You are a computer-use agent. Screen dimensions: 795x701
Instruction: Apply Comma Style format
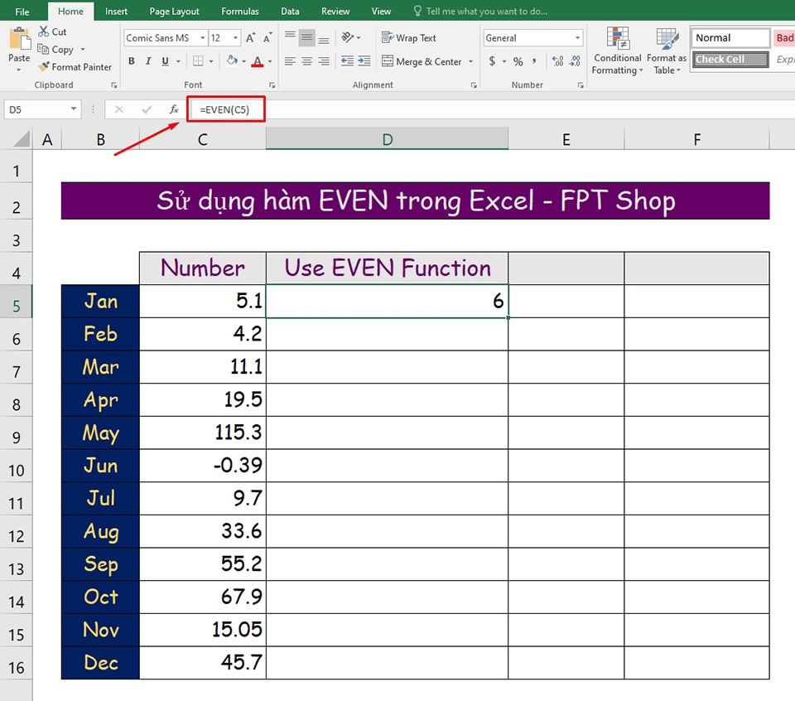tap(534, 61)
